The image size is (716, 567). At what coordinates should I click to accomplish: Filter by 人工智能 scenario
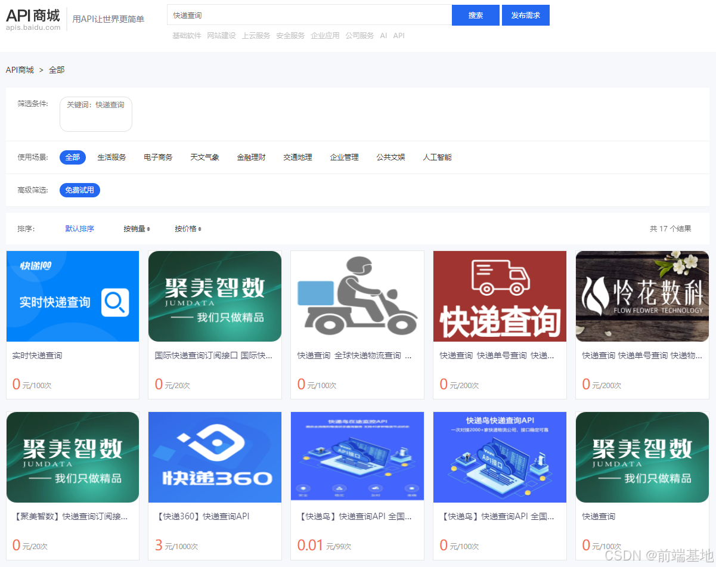point(438,157)
